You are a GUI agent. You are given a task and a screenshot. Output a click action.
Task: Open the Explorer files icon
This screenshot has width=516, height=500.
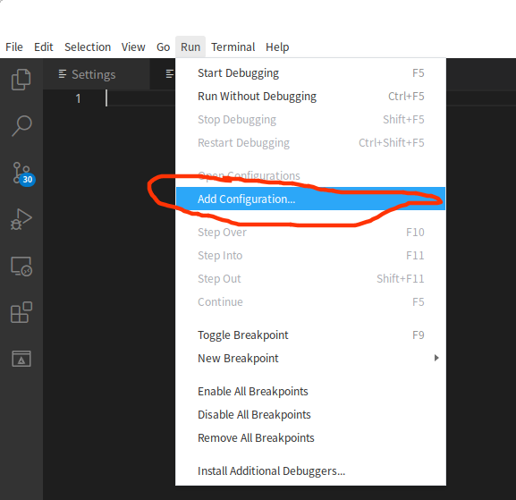pos(21,80)
